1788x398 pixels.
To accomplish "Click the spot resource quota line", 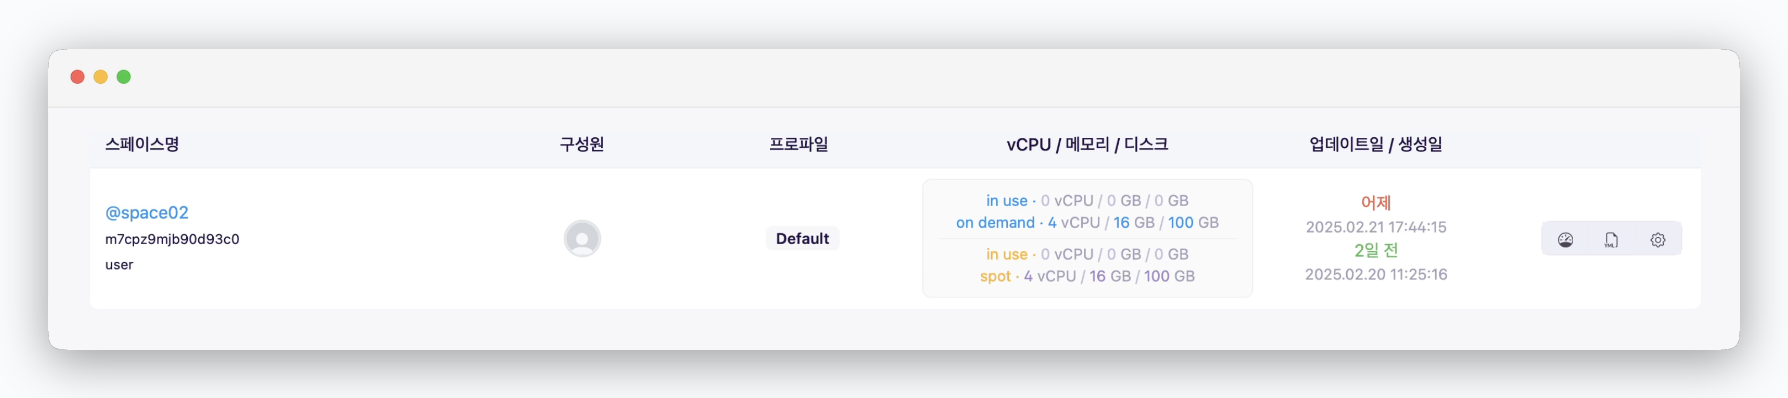I will coord(1087,276).
